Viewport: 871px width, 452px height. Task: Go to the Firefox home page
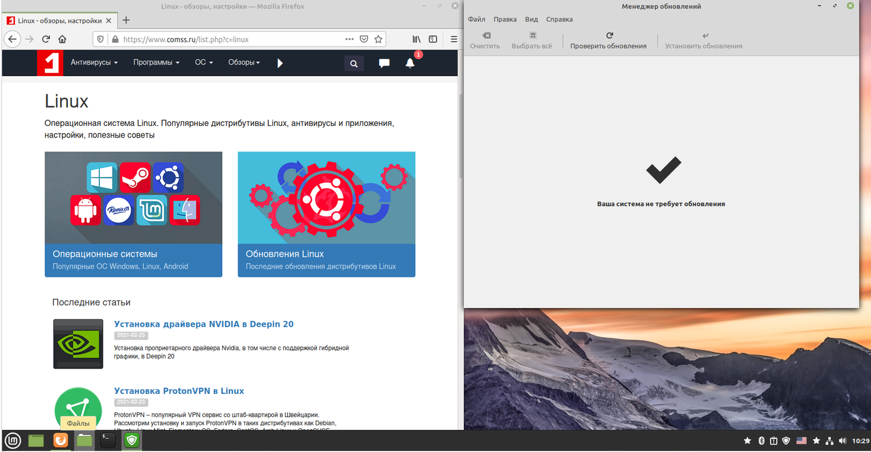click(62, 39)
